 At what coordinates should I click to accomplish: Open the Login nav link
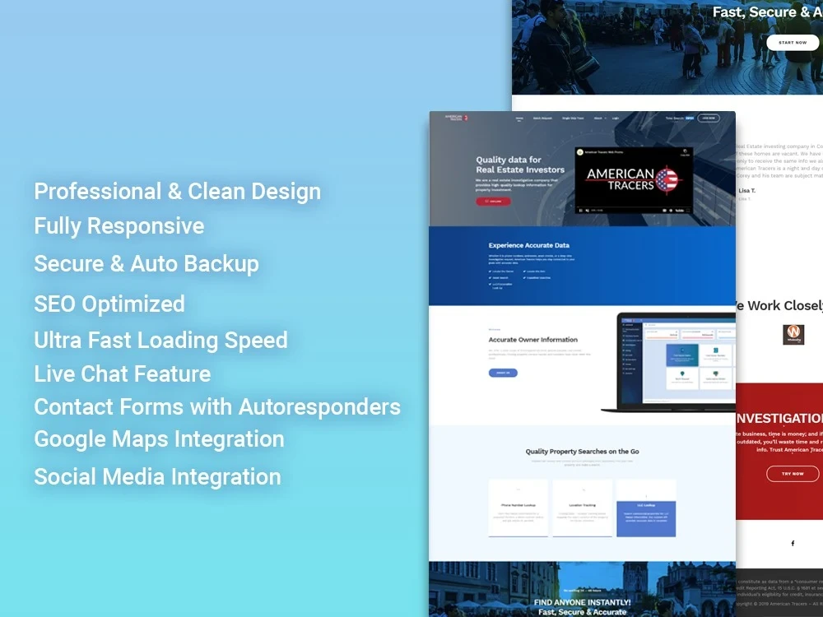615,118
